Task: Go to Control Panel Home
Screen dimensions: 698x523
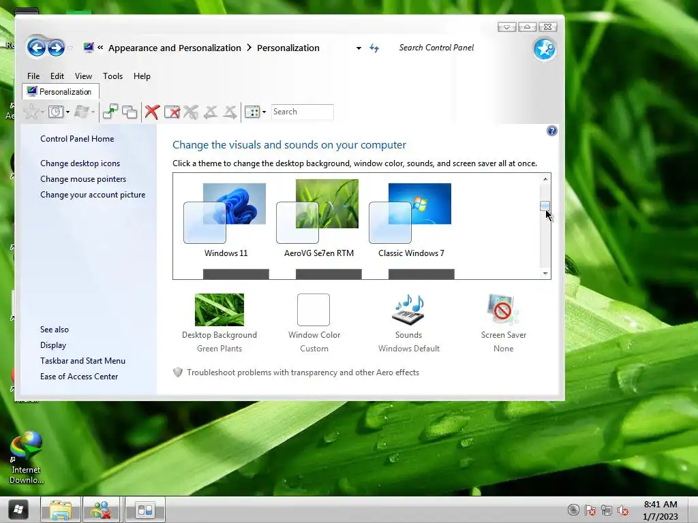Action: pos(77,139)
